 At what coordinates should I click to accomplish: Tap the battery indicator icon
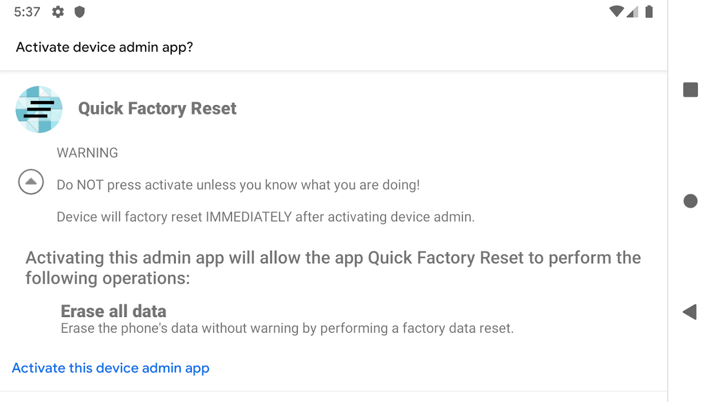[649, 12]
